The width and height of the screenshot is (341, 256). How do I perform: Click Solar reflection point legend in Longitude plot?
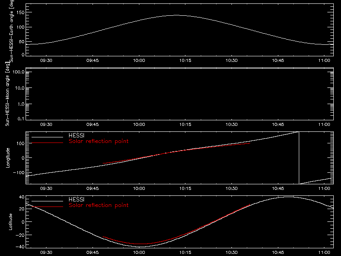pyautogui.click(x=98, y=141)
